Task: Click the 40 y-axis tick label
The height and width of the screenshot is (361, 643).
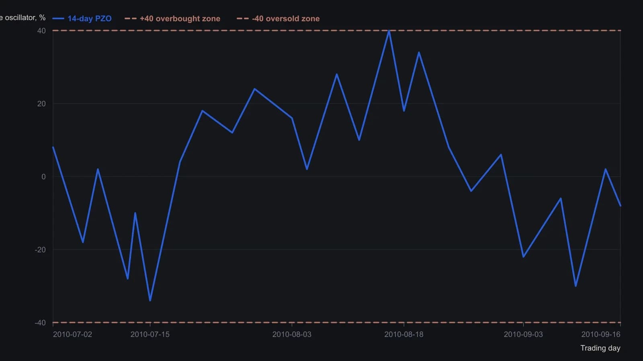Action: (x=41, y=30)
